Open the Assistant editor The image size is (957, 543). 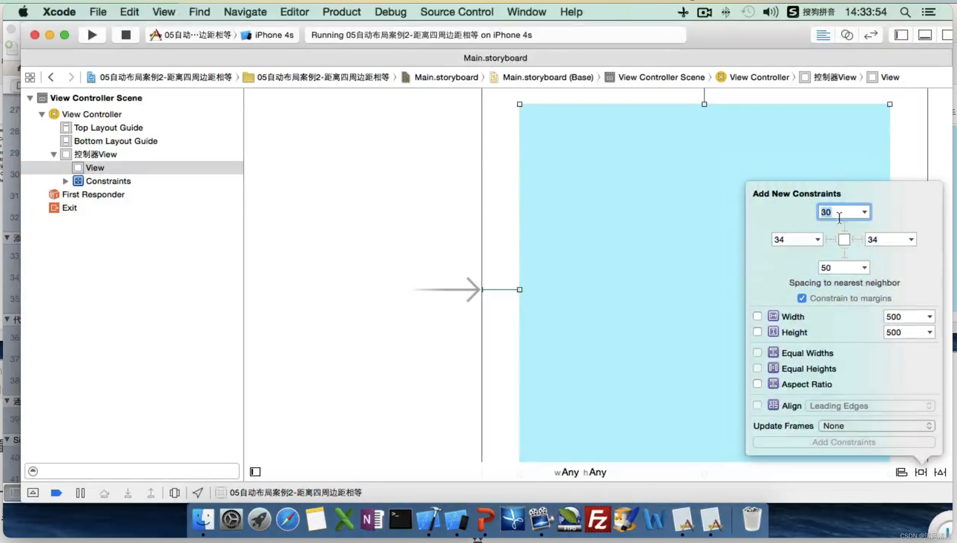click(x=846, y=35)
